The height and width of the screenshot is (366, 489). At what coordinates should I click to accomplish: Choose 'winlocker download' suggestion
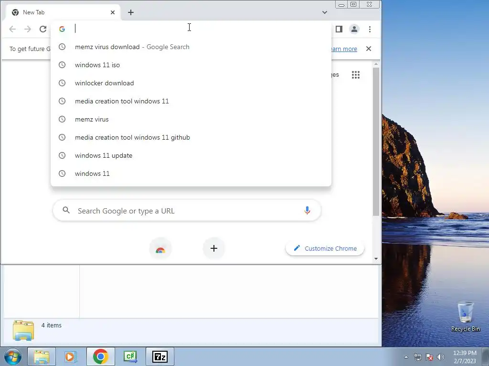(191, 83)
